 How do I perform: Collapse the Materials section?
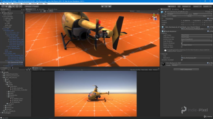click(x=161, y=54)
